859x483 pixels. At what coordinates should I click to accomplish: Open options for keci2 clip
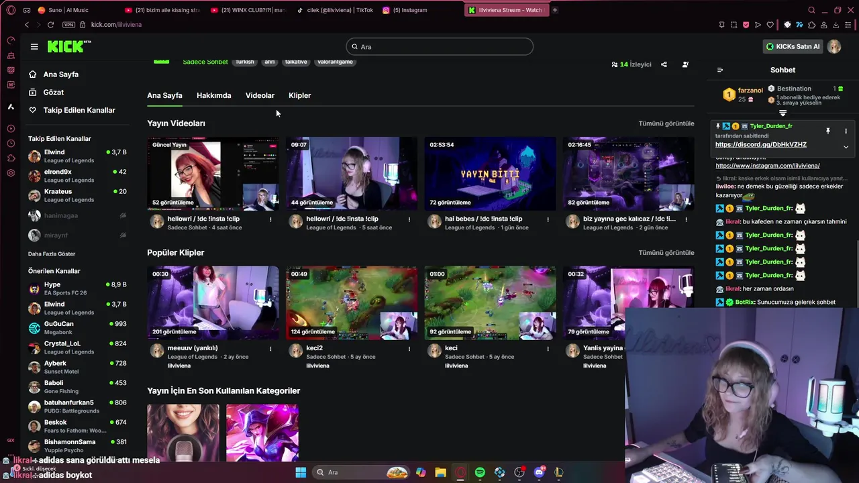(409, 348)
